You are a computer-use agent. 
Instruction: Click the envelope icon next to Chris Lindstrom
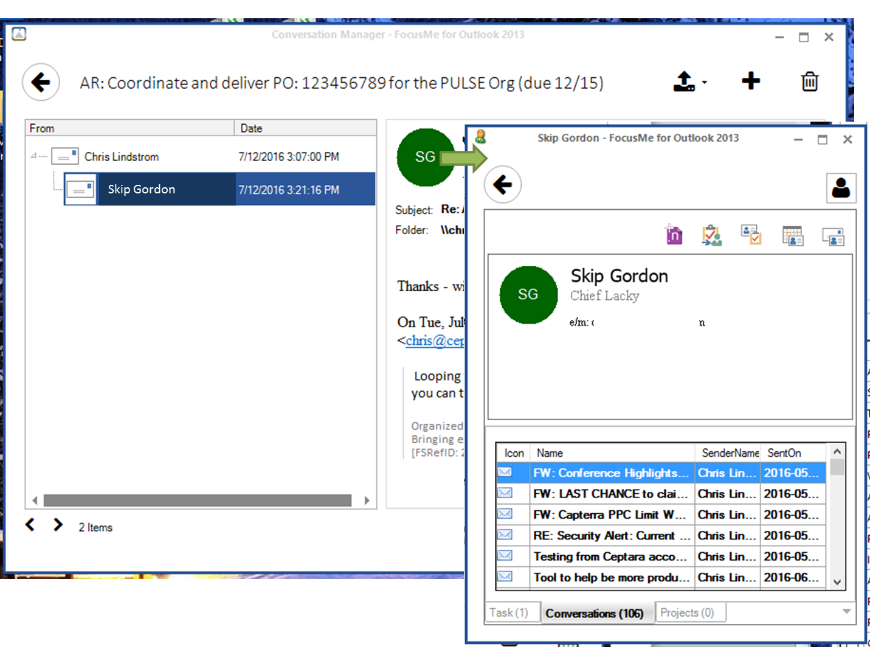[x=65, y=156]
